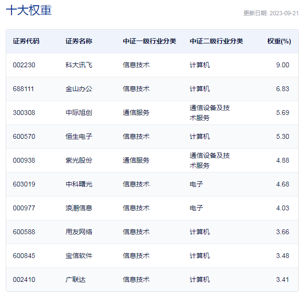Click the weight value 5.69
The height and width of the screenshot is (299, 303).
[x=282, y=113]
